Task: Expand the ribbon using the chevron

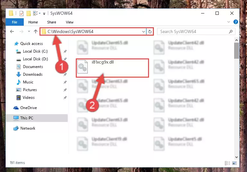Action: pyautogui.click(x=229, y=22)
